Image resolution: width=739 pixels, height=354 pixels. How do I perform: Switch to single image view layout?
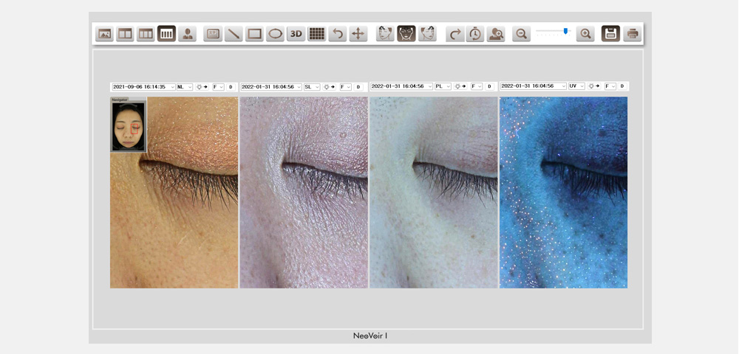coord(104,34)
